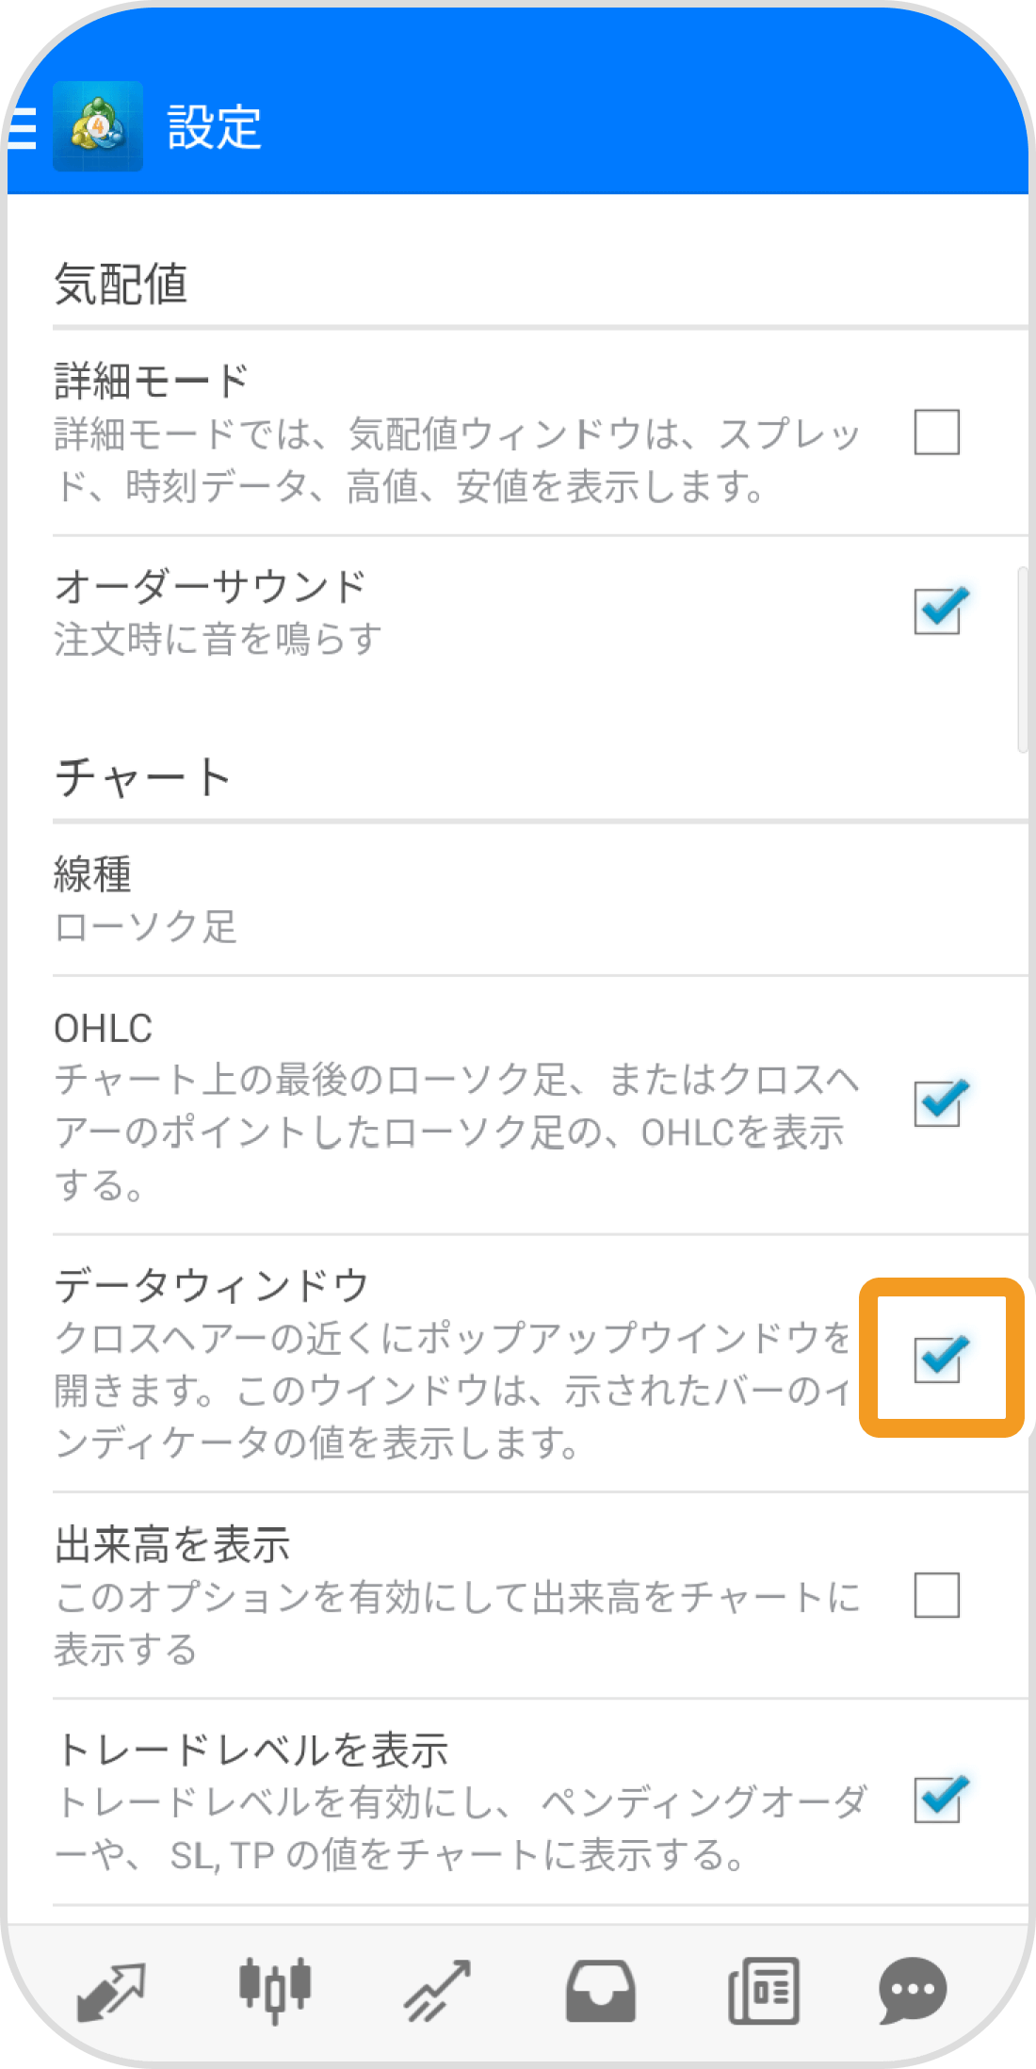1036x2069 pixels.
Task: Enable the 出来高を表示 checkbox
Action: pyautogui.click(x=937, y=1595)
